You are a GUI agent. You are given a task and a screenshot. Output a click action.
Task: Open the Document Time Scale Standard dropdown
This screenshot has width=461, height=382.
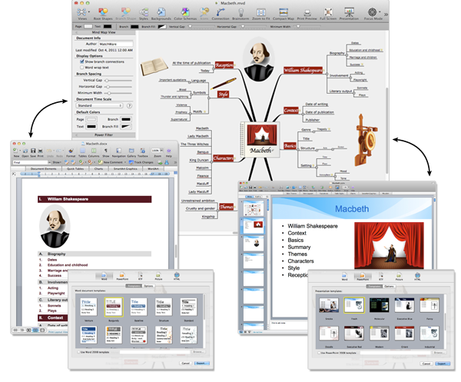(x=100, y=105)
